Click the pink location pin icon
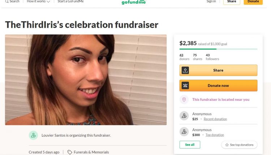Viewport: 271px width, 155px height. [x=184, y=99]
